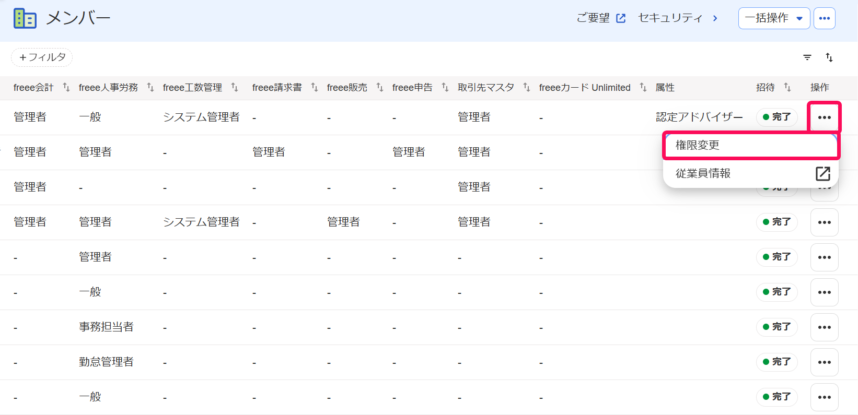Choose 権限変更 from the popup menu
Image resolution: width=858 pixels, height=415 pixels.
751,145
